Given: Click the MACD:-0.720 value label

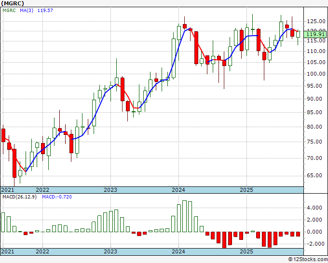Looking at the screenshot, I should coord(57,197).
